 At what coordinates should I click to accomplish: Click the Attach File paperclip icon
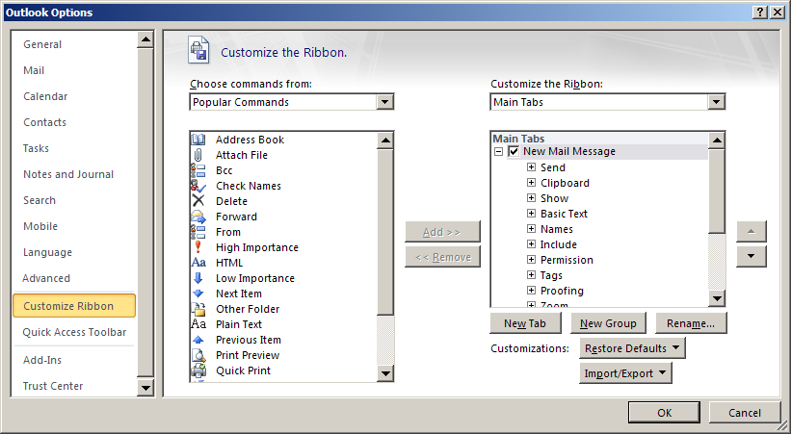click(x=198, y=155)
